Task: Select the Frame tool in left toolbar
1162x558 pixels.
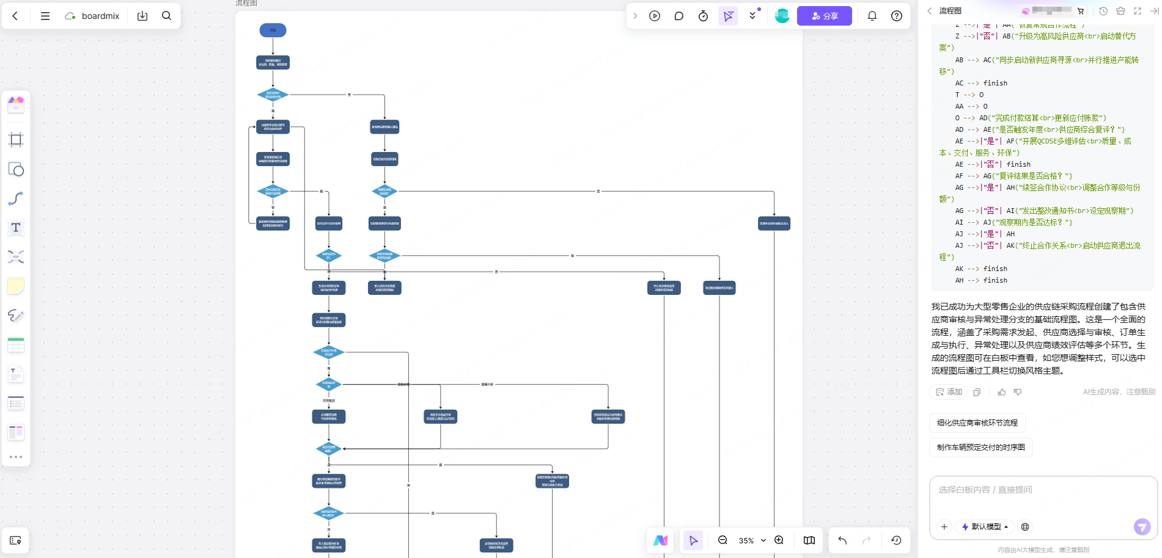Action: 16,140
